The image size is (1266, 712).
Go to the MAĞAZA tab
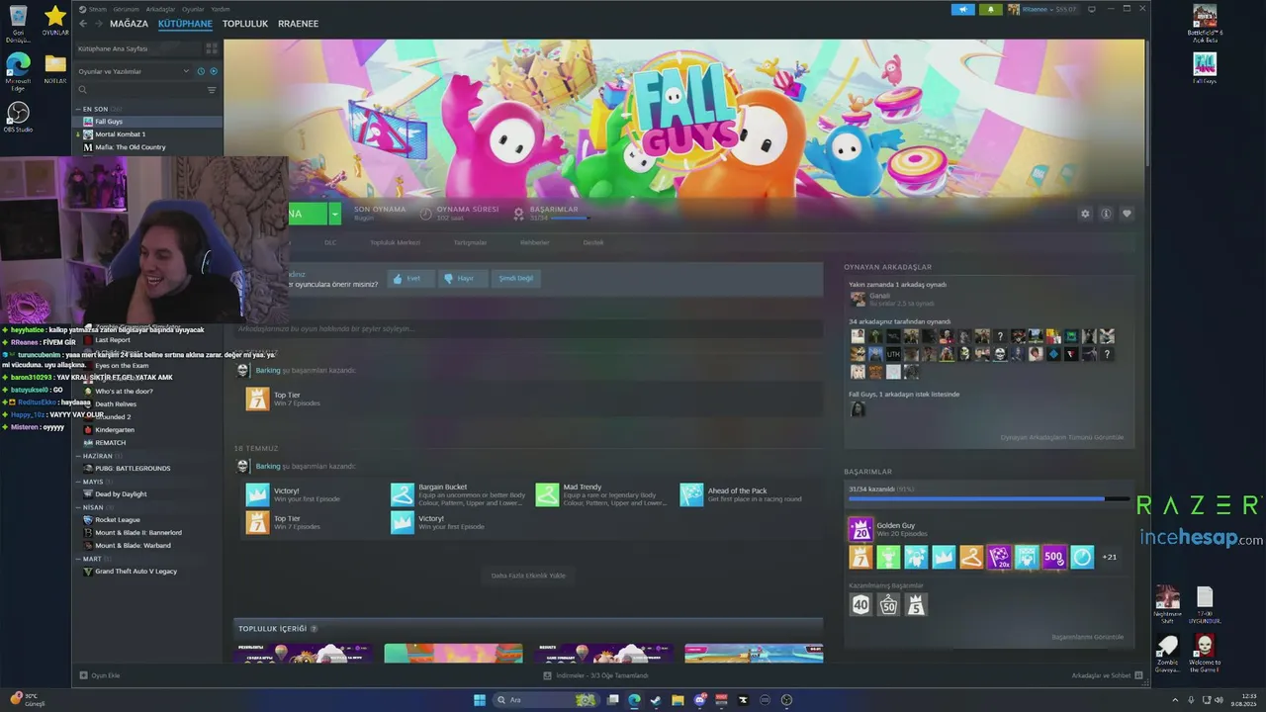129,24
